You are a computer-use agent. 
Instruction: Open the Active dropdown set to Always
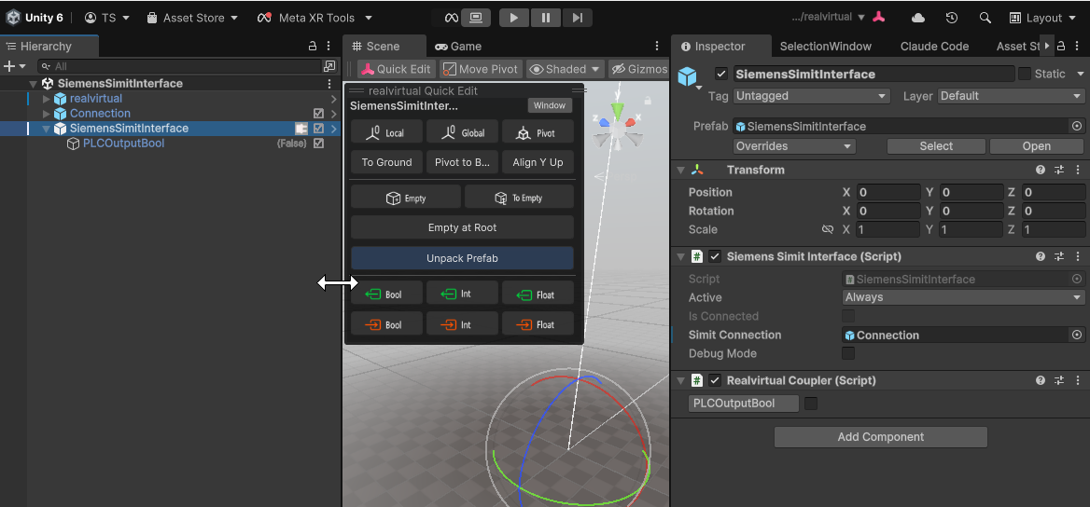click(962, 298)
